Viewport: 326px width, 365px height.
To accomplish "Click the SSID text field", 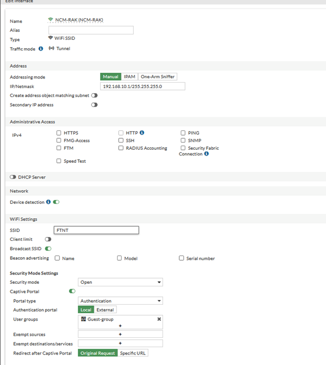I will click(96, 230).
